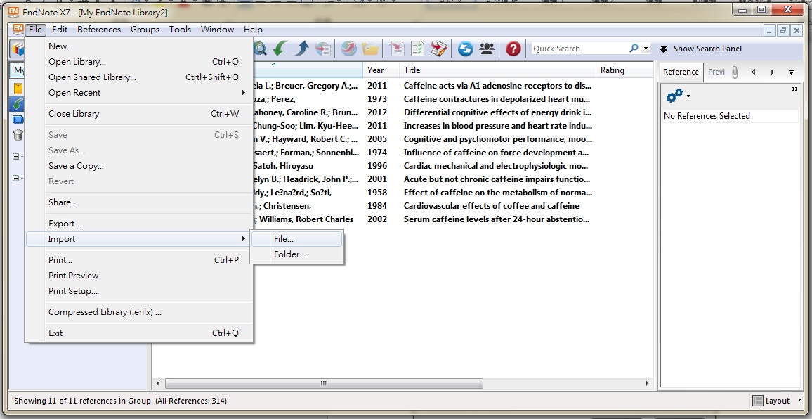Open the Groups menu
The image size is (812, 419).
(145, 30)
